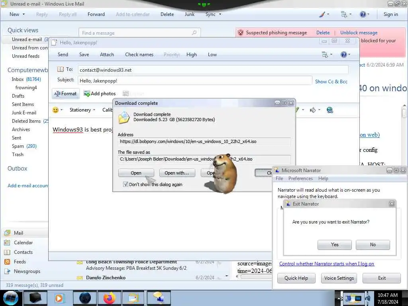Screen dimensions: 408x306
Task: Click the speaker sound icon in format bar
Action: click(313, 110)
